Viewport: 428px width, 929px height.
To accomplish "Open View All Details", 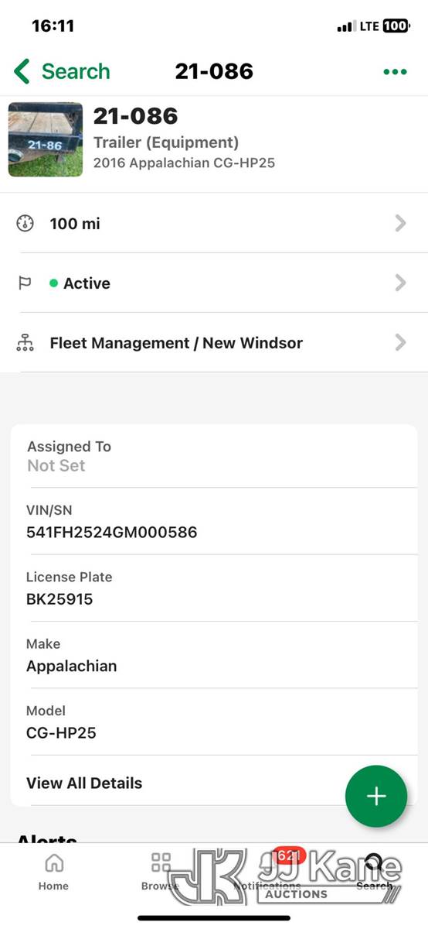I will coord(84,783).
